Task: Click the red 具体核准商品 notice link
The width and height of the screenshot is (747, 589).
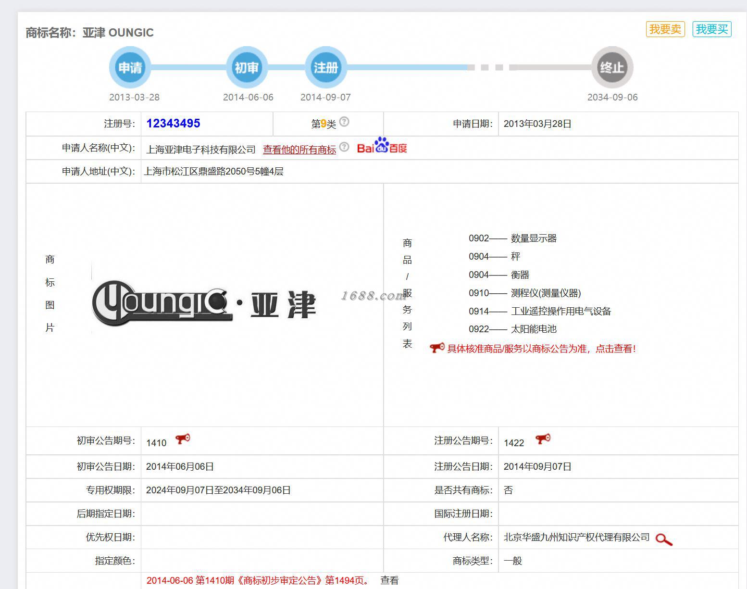Action: [542, 349]
